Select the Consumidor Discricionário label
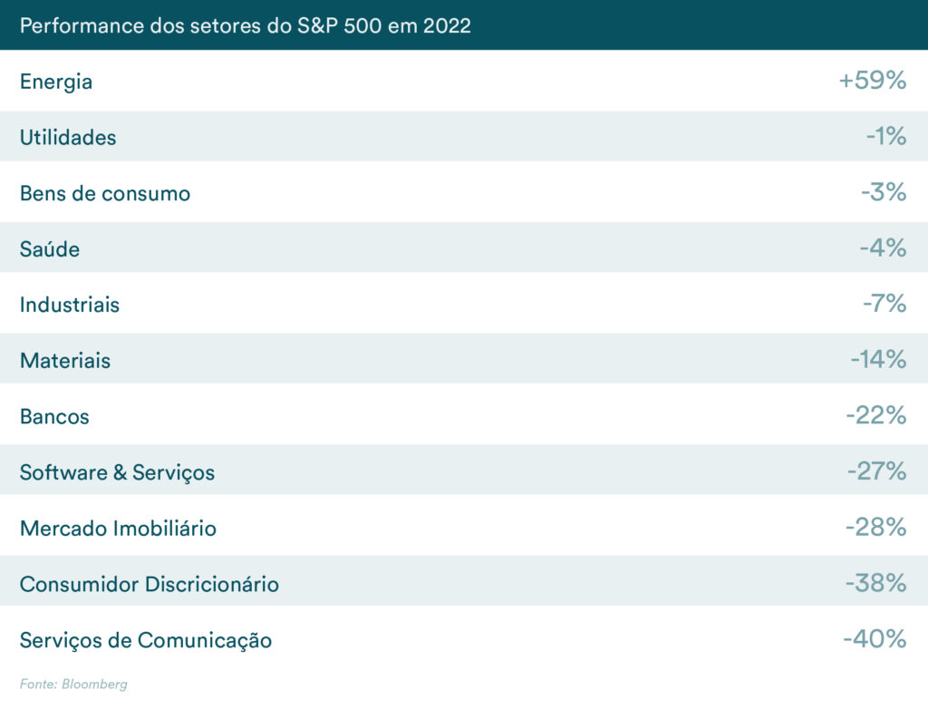 point(150,585)
